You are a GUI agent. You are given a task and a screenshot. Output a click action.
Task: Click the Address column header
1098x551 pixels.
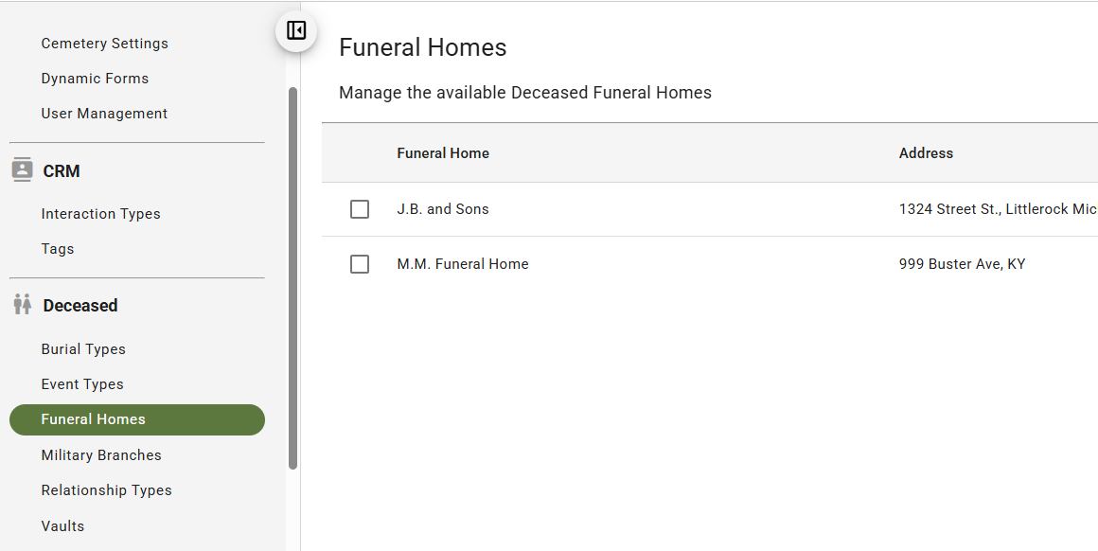(x=926, y=153)
